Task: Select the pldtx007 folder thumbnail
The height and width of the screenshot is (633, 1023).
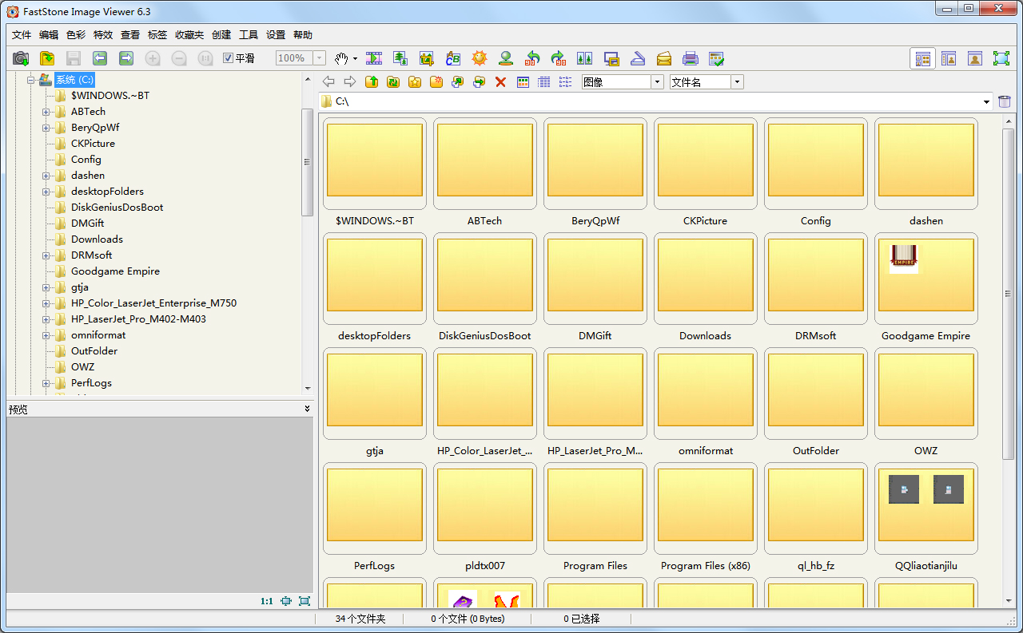Action: [x=485, y=508]
